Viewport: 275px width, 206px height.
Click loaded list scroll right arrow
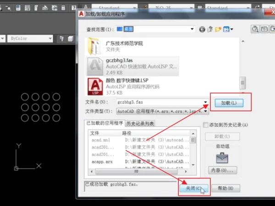click(186, 172)
